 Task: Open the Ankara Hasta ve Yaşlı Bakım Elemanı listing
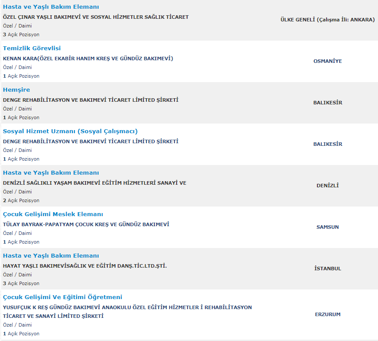click(51, 7)
